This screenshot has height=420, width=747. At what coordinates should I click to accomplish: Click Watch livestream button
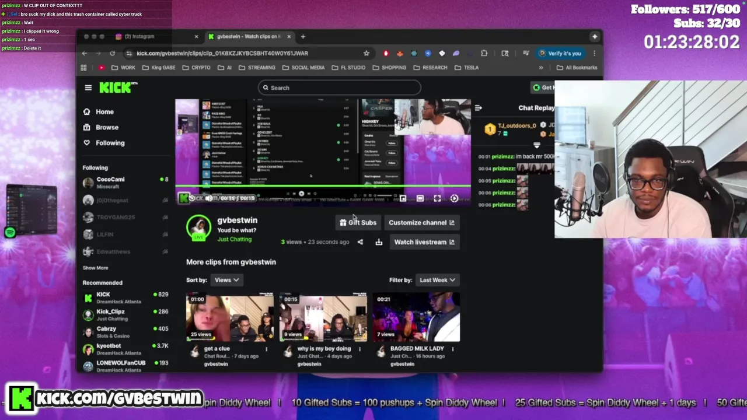click(424, 242)
